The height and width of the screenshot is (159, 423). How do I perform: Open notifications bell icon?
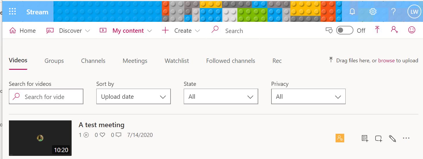tap(352, 11)
